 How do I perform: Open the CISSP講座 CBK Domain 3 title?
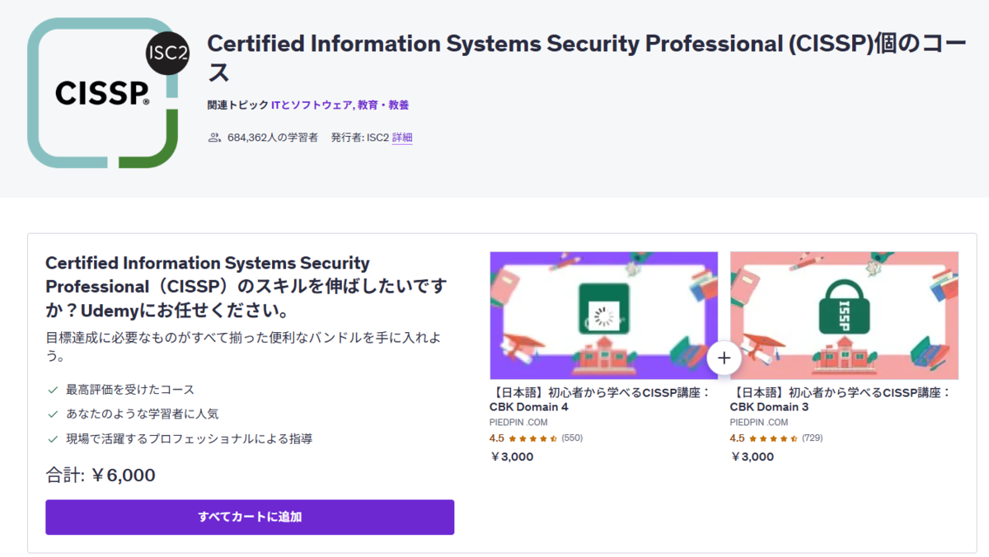pyautogui.click(x=841, y=400)
